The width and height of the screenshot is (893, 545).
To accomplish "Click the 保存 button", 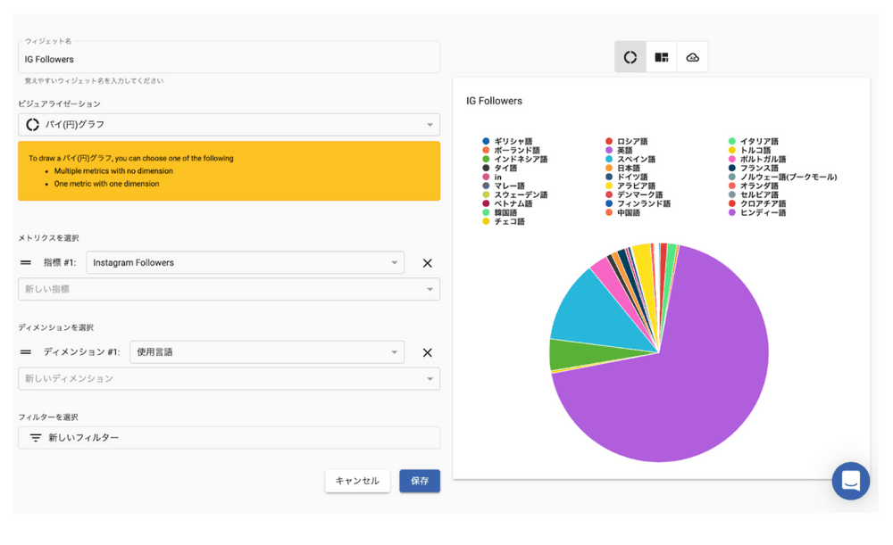I will pyautogui.click(x=420, y=481).
